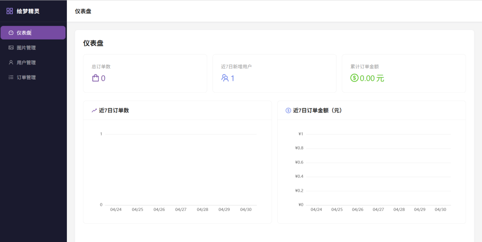
Task: Click the list icon beside 订单管理
Action: [11, 78]
